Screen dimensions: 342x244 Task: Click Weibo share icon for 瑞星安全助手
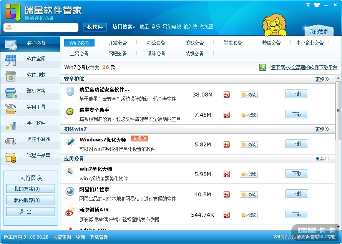click(227, 115)
